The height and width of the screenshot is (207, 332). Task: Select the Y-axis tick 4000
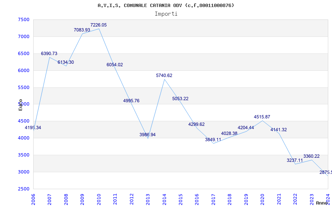coord(24,138)
